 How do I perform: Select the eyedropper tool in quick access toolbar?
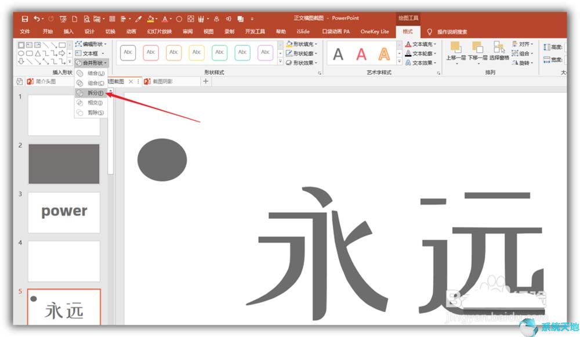tap(139, 19)
